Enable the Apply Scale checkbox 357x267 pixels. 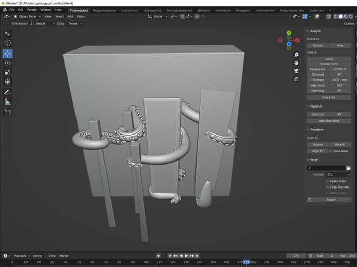click(327, 181)
